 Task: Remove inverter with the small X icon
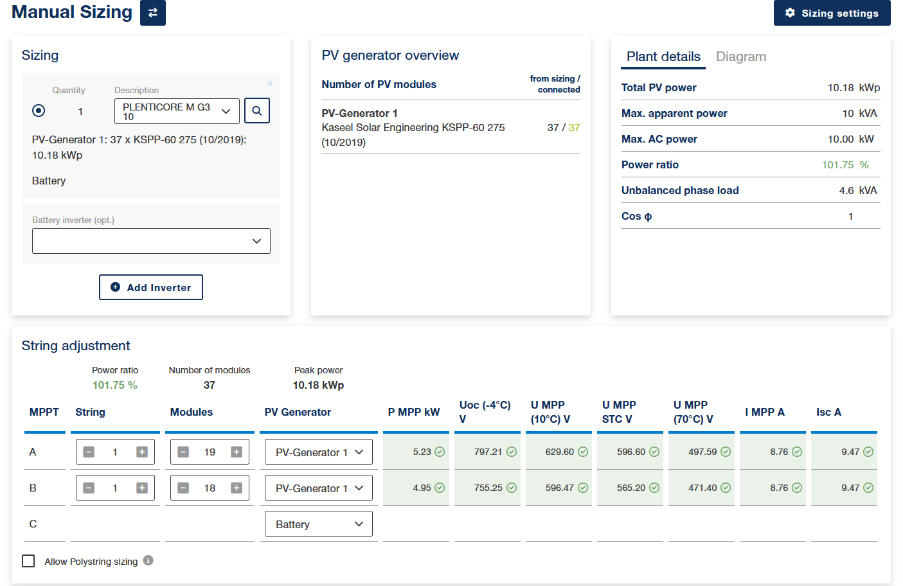(270, 84)
